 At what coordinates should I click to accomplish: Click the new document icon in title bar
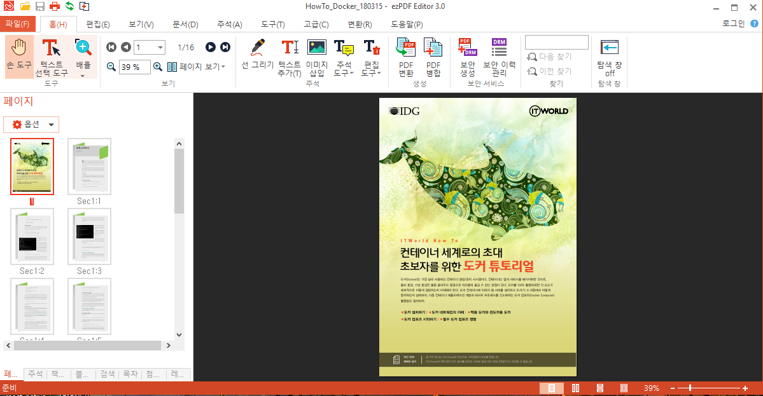84,6
